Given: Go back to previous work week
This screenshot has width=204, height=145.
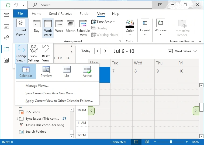Looking at the screenshot, I should [x=98, y=51].
